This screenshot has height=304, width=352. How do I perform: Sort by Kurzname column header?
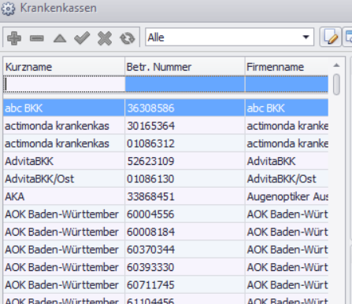pos(64,67)
